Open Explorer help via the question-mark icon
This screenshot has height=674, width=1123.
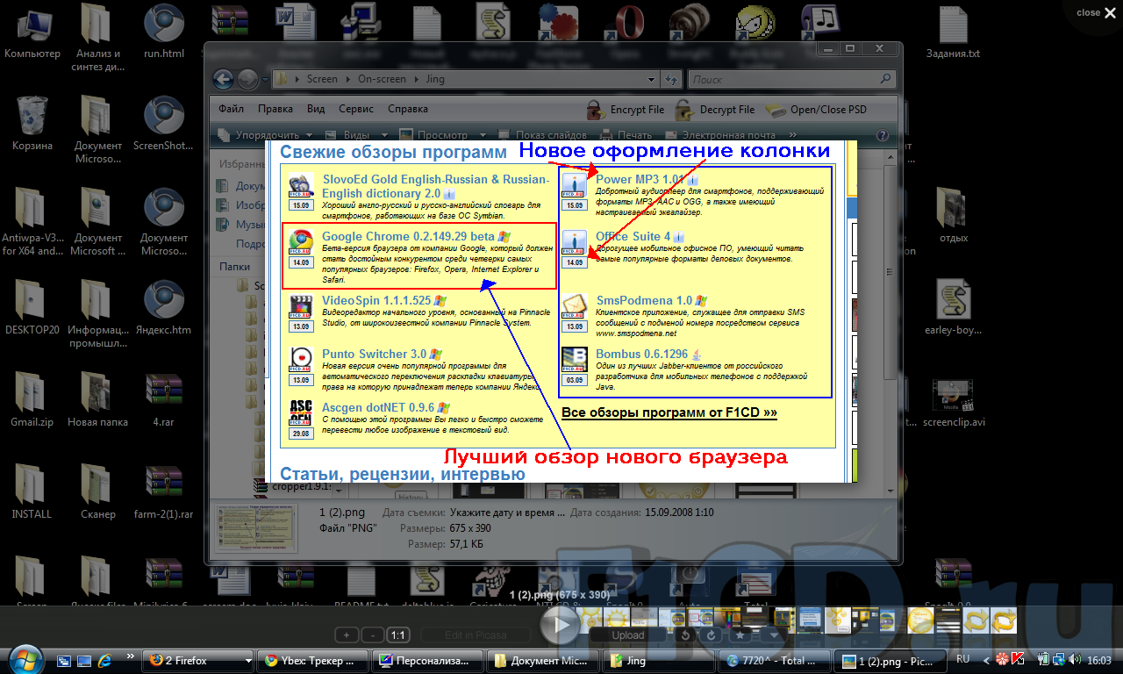883,135
